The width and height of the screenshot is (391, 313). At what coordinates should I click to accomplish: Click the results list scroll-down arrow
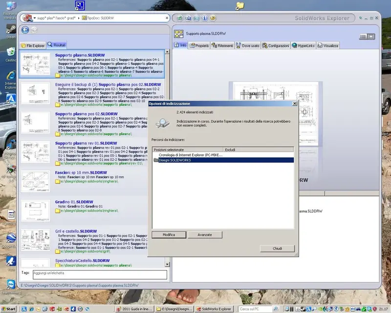pos(167,264)
